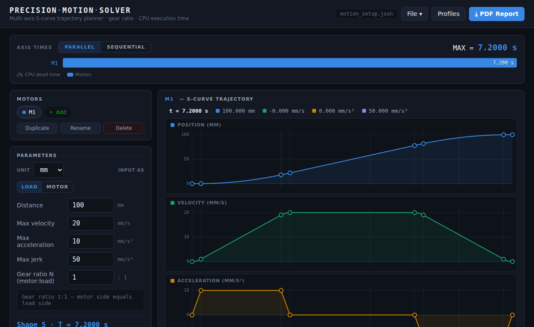The height and width of the screenshot is (327, 534).
Task: Click the Max jerk input field
Action: pyautogui.click(x=91, y=259)
